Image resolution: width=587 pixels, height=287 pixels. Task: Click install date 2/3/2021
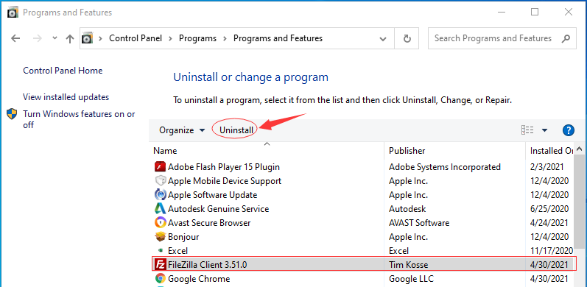point(547,167)
